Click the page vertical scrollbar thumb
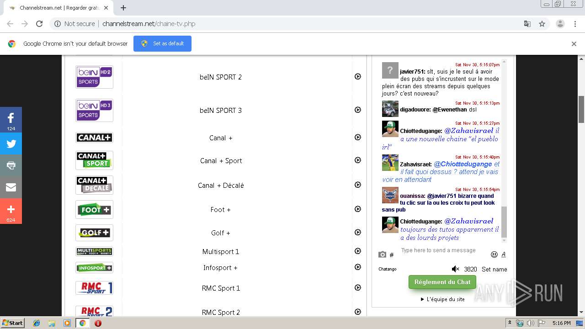Image resolution: width=585 pixels, height=329 pixels. pyautogui.click(x=581, y=109)
